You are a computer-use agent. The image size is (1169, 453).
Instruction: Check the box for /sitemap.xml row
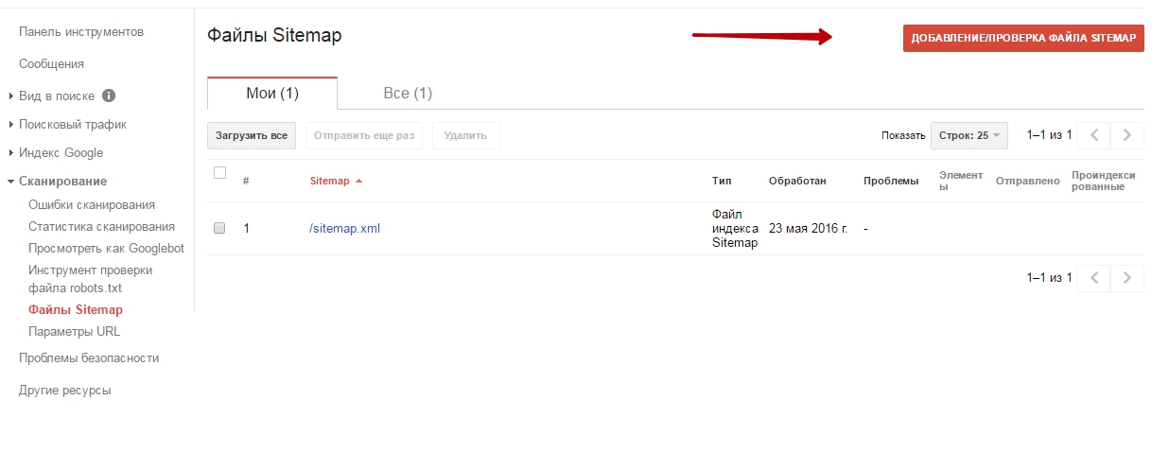(x=219, y=228)
